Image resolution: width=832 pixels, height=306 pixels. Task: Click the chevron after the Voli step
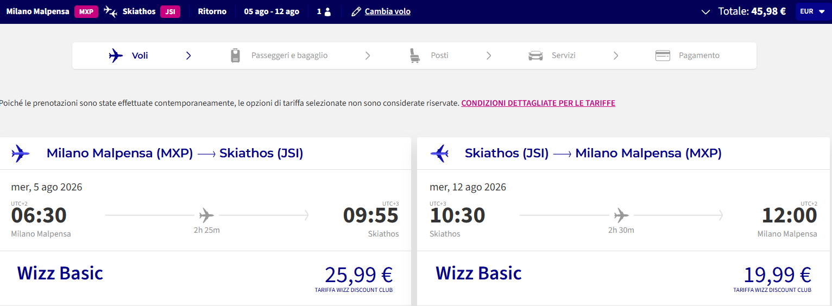pos(188,55)
